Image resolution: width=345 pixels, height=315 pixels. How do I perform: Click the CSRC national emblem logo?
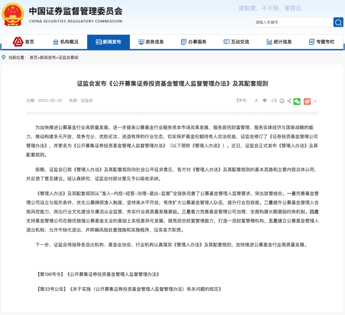pos(13,14)
